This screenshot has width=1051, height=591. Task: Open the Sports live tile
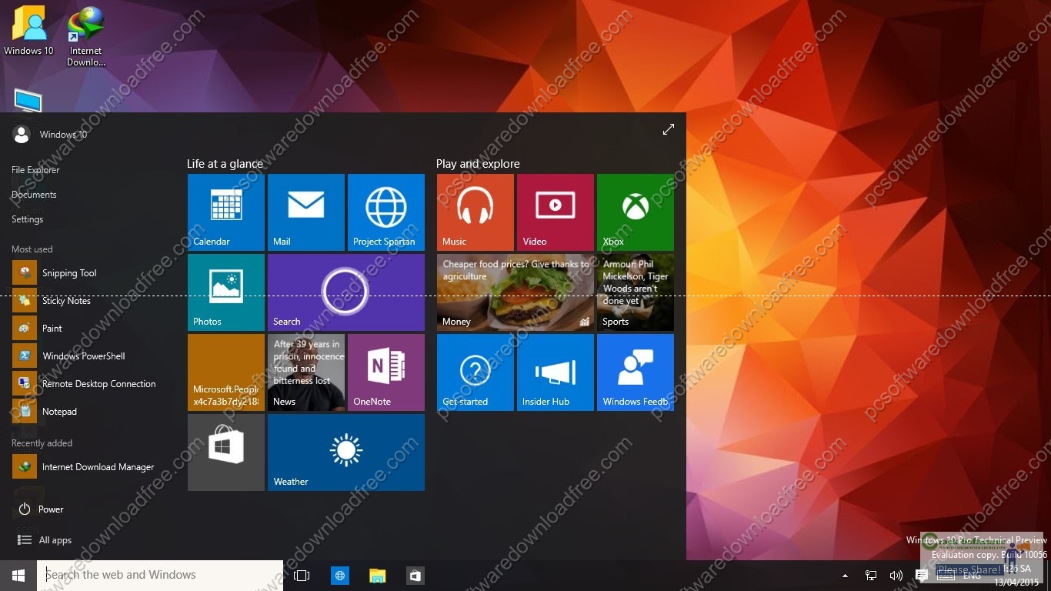click(x=636, y=292)
